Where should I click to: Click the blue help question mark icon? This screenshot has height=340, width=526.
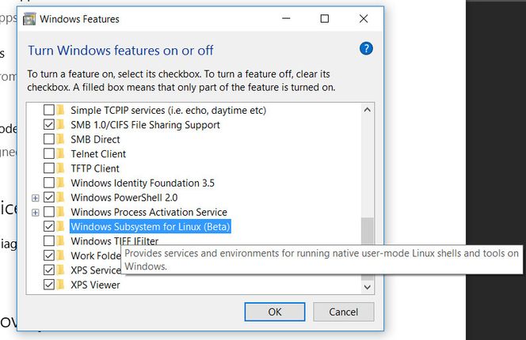tap(366, 49)
